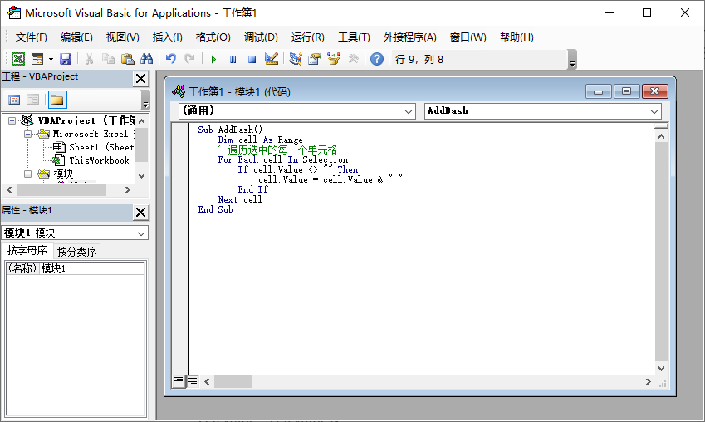Open Properties Window toolbar icon
The image size is (705, 422).
pyautogui.click(x=315, y=59)
